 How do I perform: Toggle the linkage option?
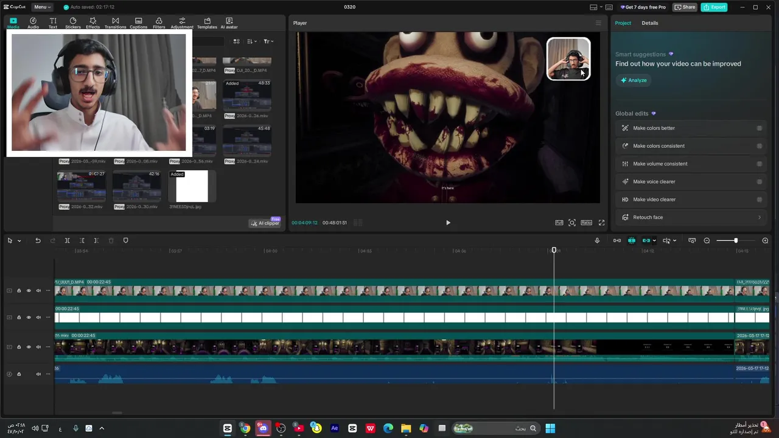click(x=646, y=240)
